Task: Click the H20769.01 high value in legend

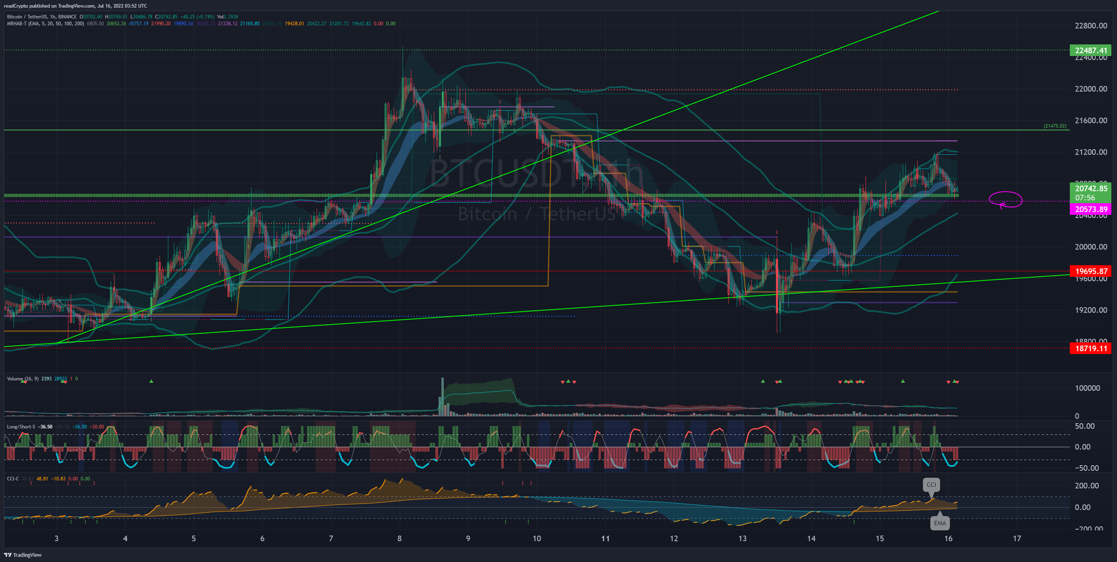Action: [x=116, y=16]
